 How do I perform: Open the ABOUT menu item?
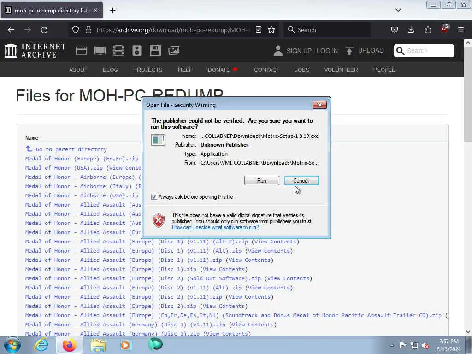(78, 70)
